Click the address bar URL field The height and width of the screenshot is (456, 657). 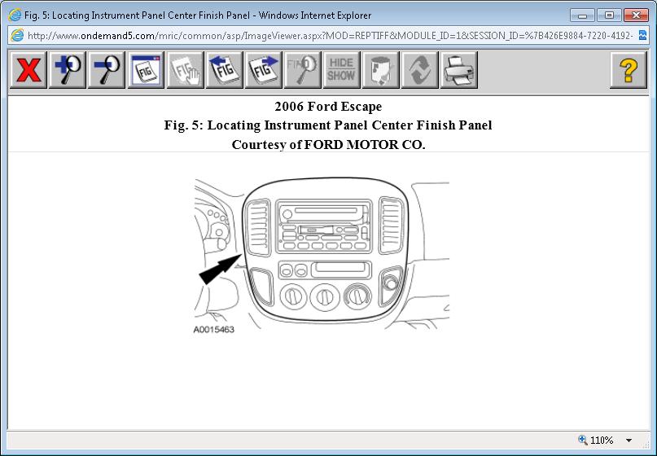click(331, 36)
